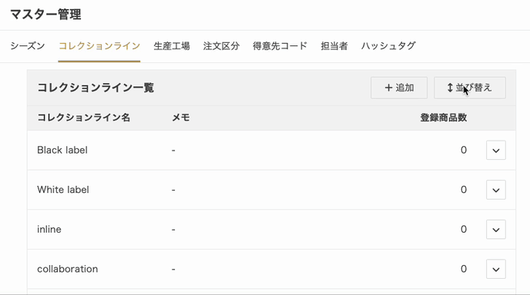This screenshot has height=295, width=530.
Task: Open the White label row dropdown chevron
Action: [x=496, y=190]
